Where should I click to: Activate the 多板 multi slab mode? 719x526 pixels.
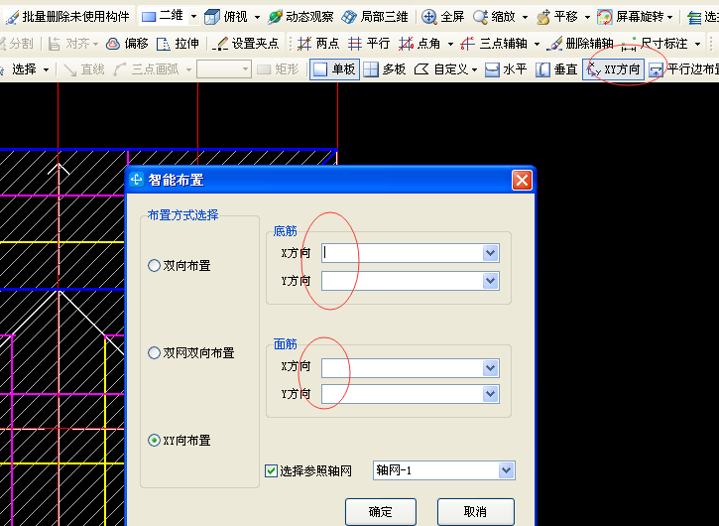(x=384, y=69)
